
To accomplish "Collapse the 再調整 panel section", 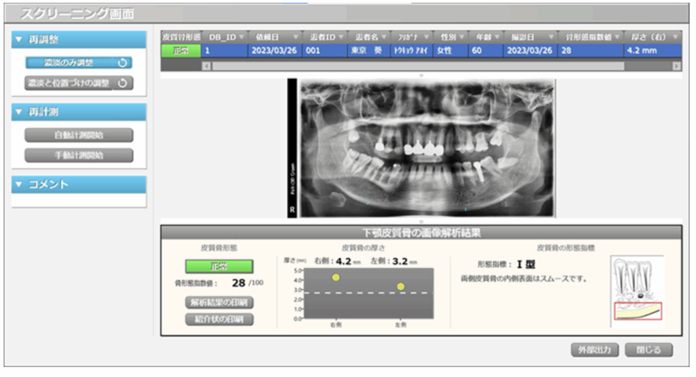I will tap(19, 39).
